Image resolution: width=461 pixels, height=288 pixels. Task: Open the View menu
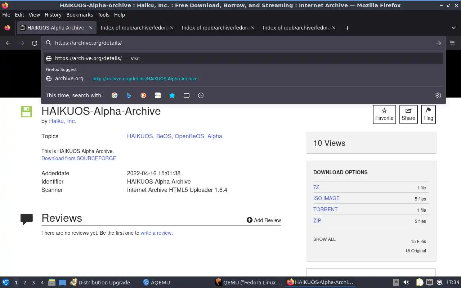coord(34,15)
